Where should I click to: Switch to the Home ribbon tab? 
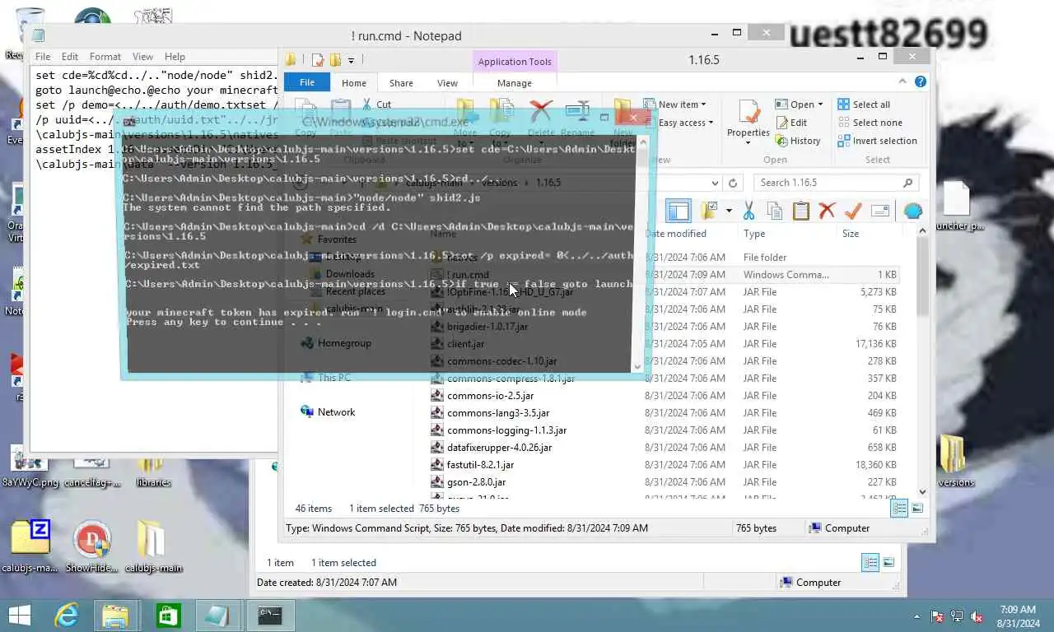(x=354, y=83)
